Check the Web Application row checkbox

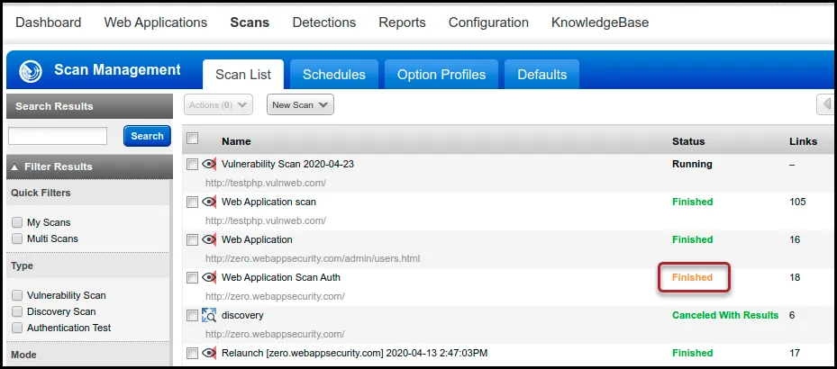pyautogui.click(x=192, y=240)
